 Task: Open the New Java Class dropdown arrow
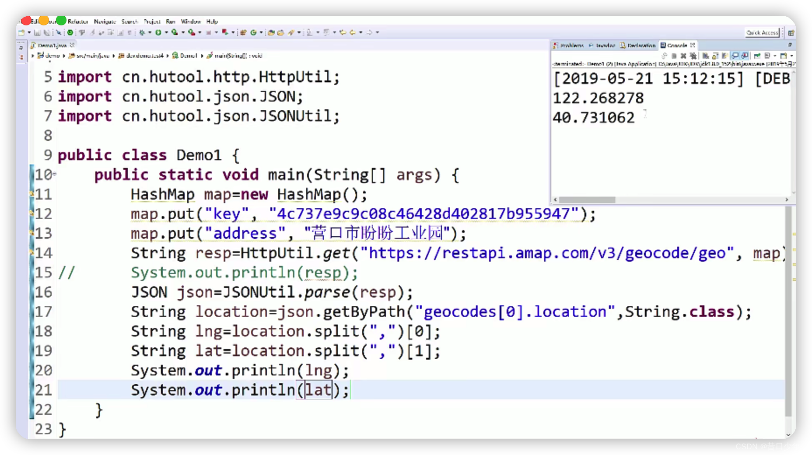tap(261, 32)
